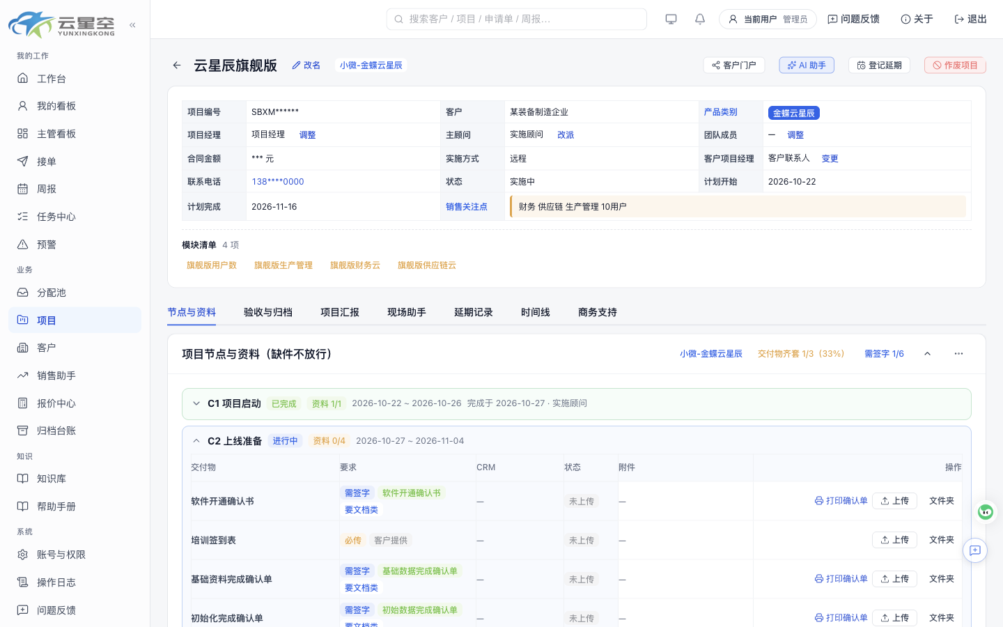This screenshot has height=627, width=1003.
Task: Click the phone number 138****0000
Action: tap(278, 182)
